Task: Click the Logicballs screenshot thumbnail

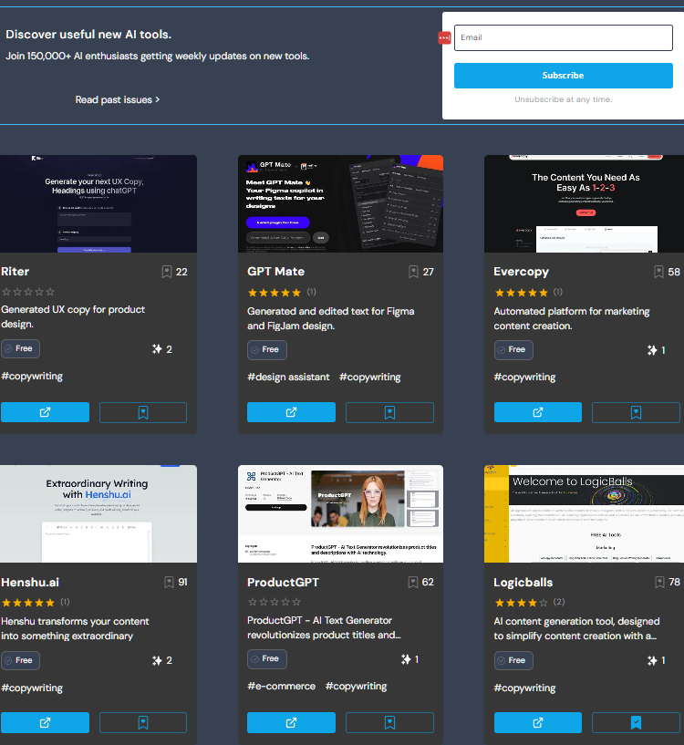Action: point(584,513)
